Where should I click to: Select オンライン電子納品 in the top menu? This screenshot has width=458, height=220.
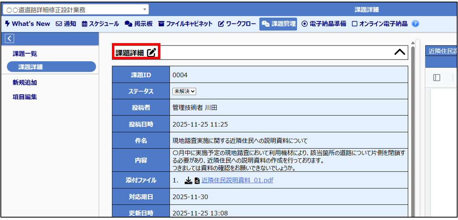380,24
